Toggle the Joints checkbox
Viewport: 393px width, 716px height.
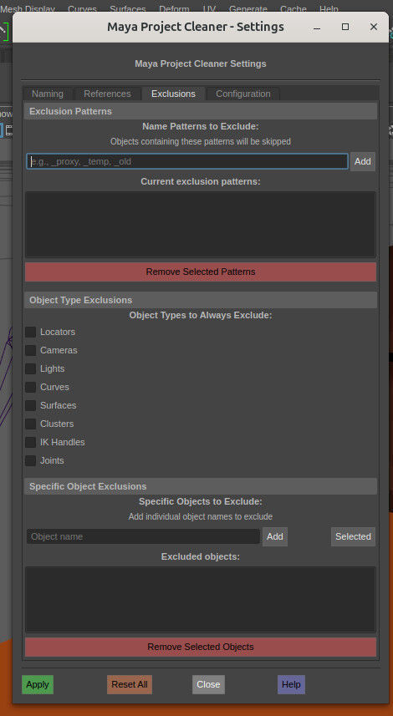pos(31,460)
